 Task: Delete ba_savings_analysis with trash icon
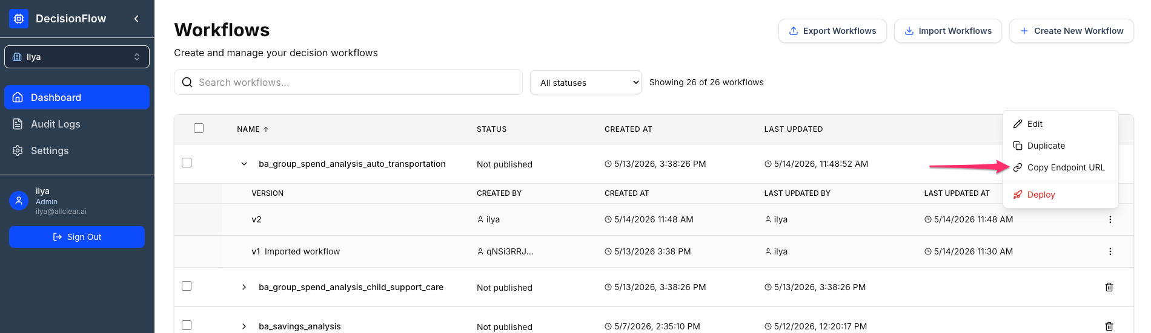point(1109,326)
